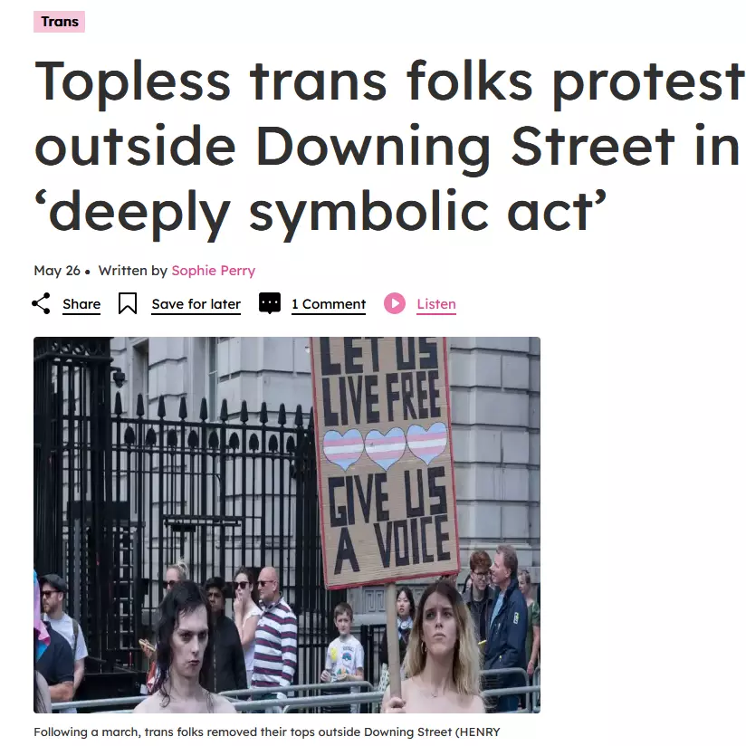The image size is (746, 746).
Task: Click the Save for later link
Action: point(196,304)
